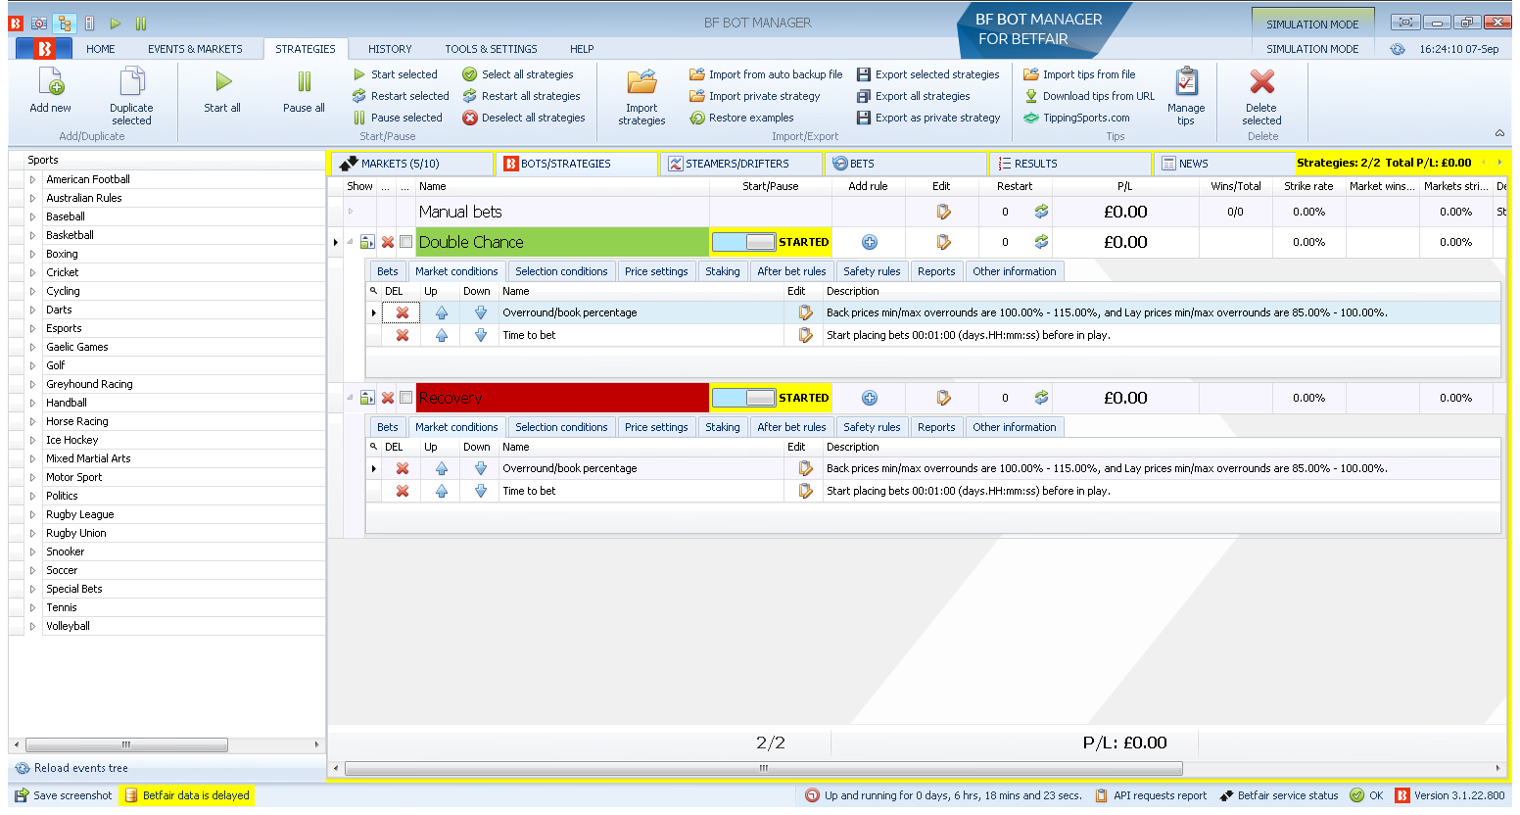This screenshot has height=815, width=1520.
Task: Choose Select all strategies
Action: coord(518,74)
